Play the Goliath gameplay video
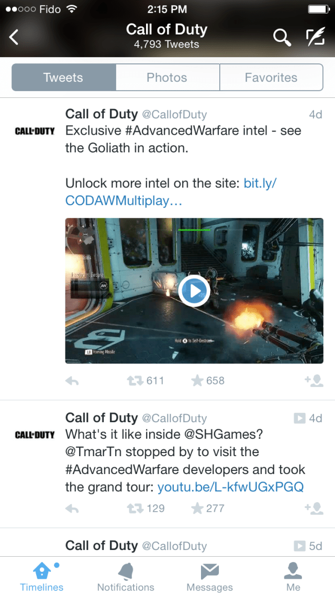 194,291
